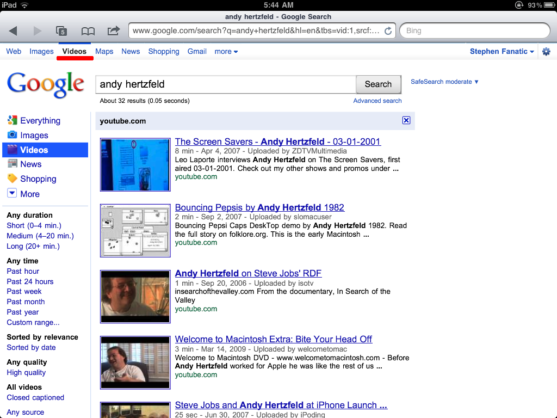Viewport: 557px width, 418px height.
Task: Filter by Short (0–4 min.) duration
Action: (x=34, y=225)
